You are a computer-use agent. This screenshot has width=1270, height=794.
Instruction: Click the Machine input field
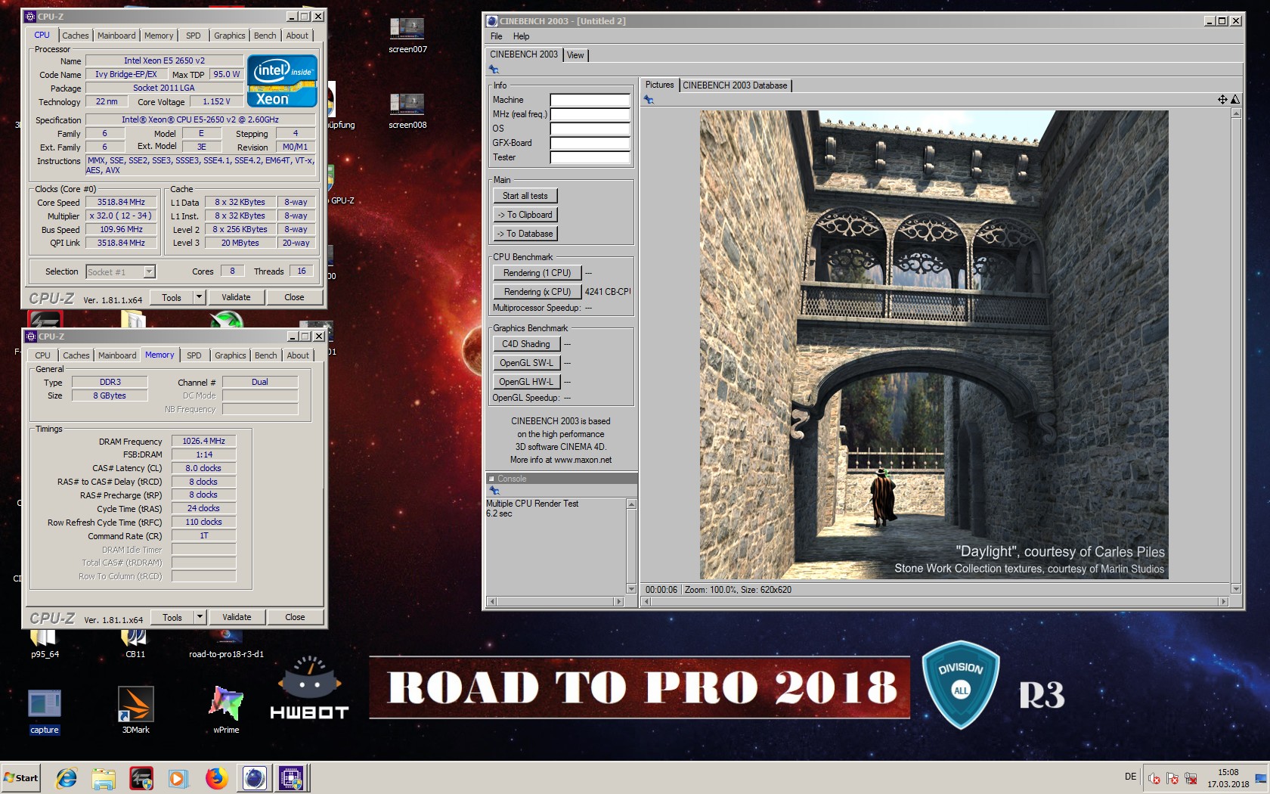tap(590, 100)
